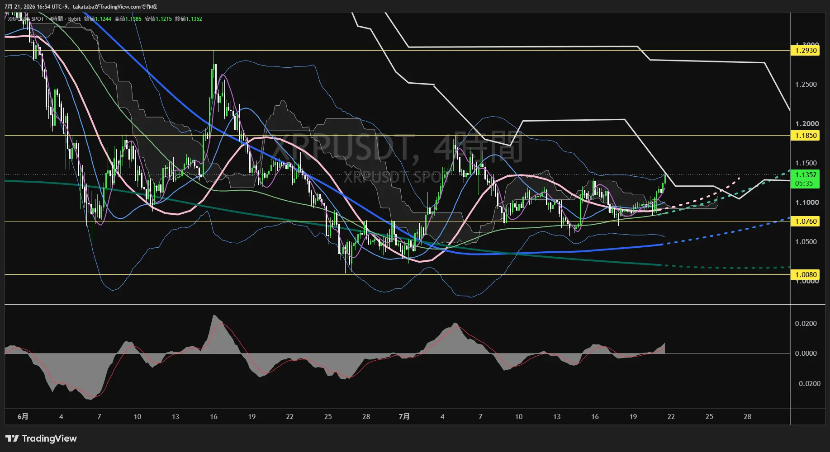Click the green current price 1.1352 label
Viewport: 830px width, 452px height.
(x=805, y=174)
